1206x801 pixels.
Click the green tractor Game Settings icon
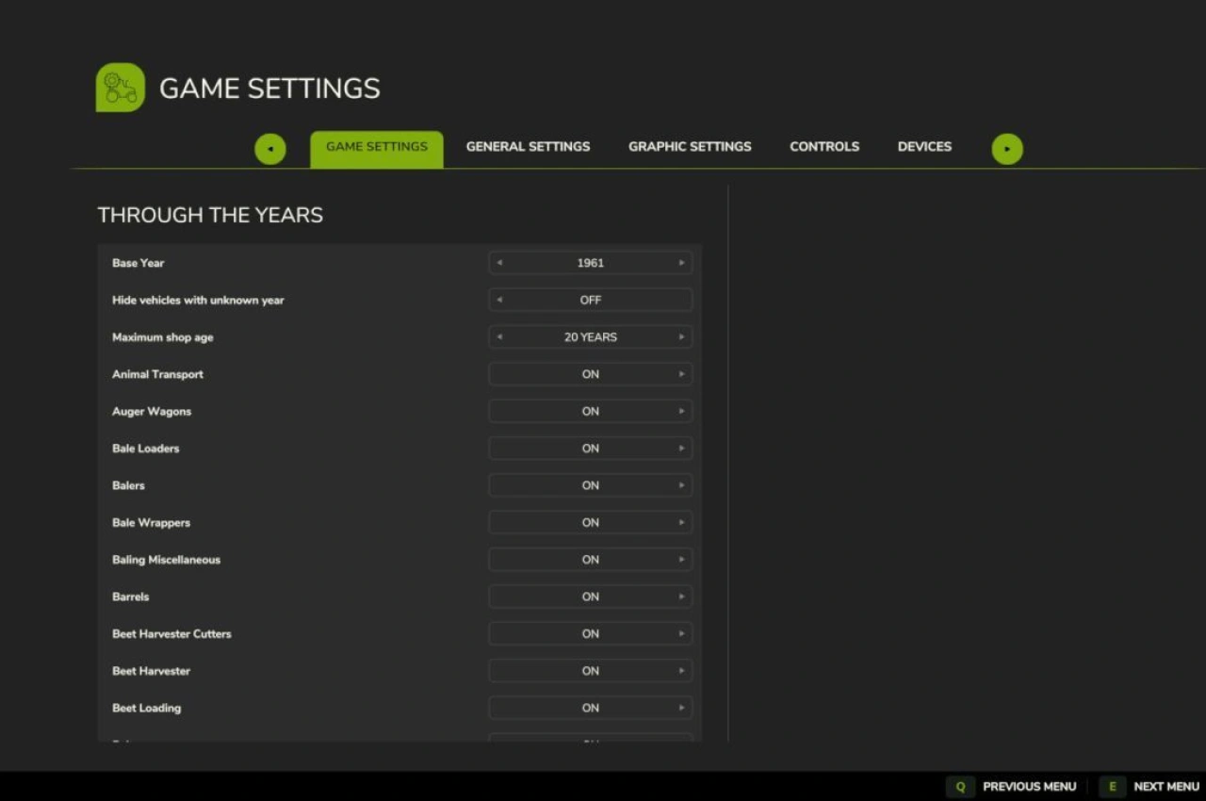(x=121, y=88)
